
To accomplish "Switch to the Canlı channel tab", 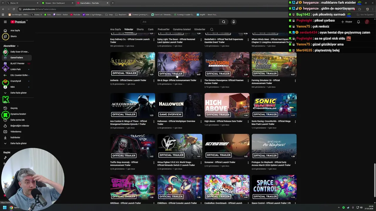I will click(151, 29).
